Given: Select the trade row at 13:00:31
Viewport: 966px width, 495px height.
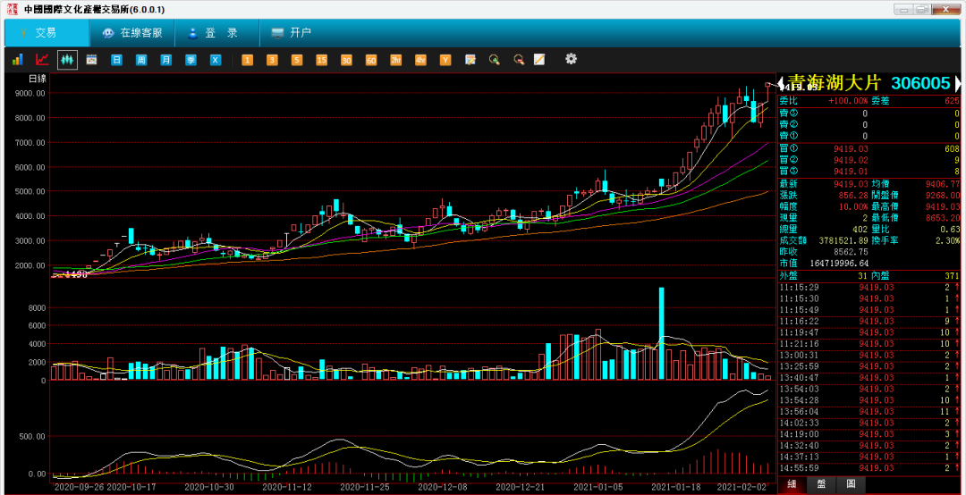Looking at the screenshot, I should [x=869, y=355].
